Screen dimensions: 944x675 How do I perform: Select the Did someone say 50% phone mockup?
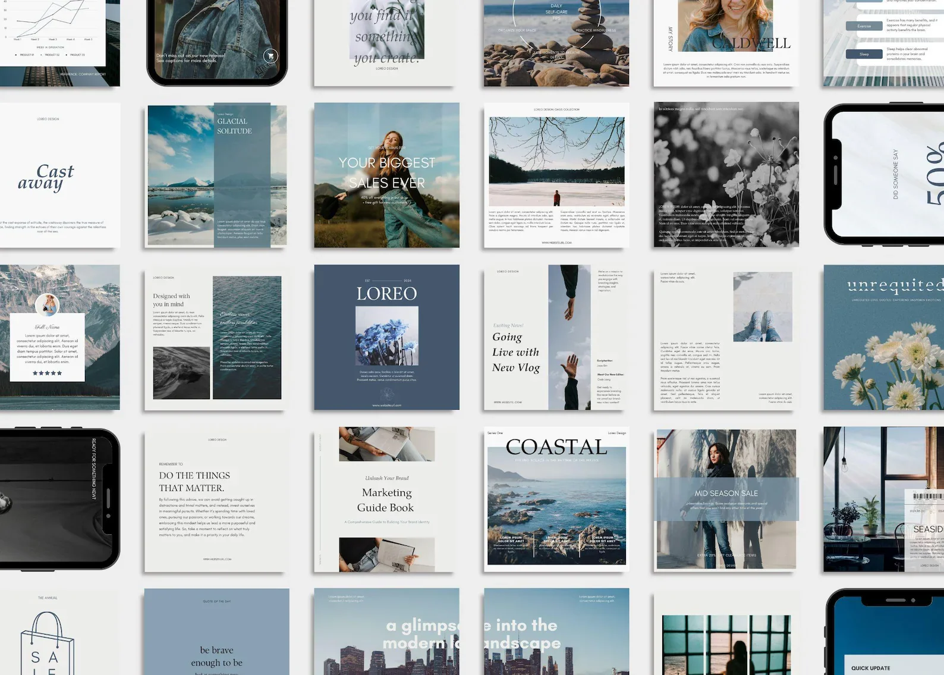tap(884, 174)
